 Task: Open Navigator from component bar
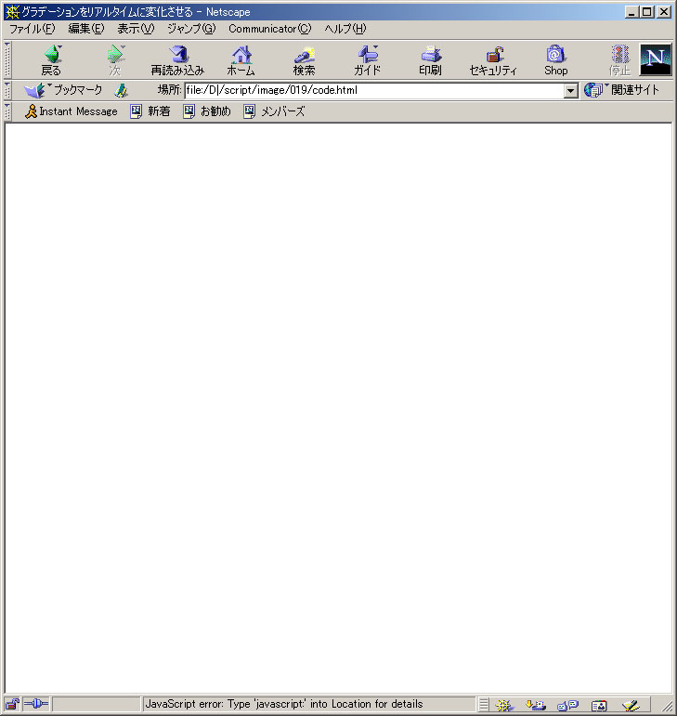tap(504, 706)
